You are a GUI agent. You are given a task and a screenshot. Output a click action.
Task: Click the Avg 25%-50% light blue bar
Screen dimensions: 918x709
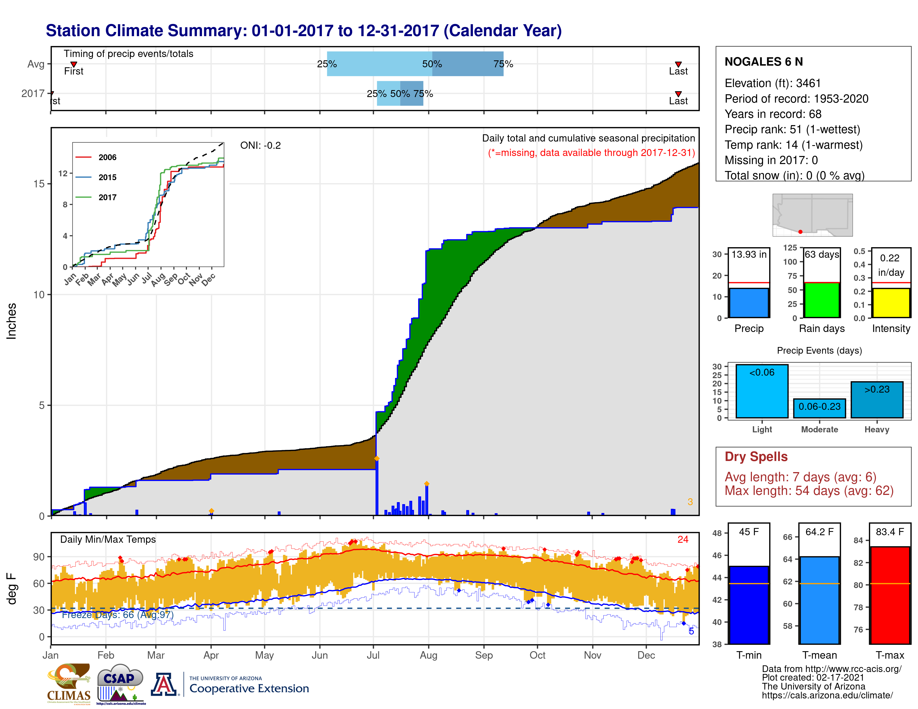tap(379, 64)
